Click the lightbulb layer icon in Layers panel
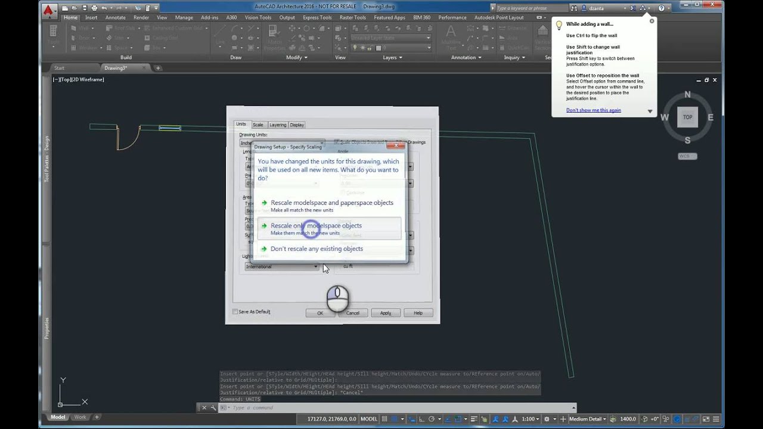763x429 pixels. (355, 48)
